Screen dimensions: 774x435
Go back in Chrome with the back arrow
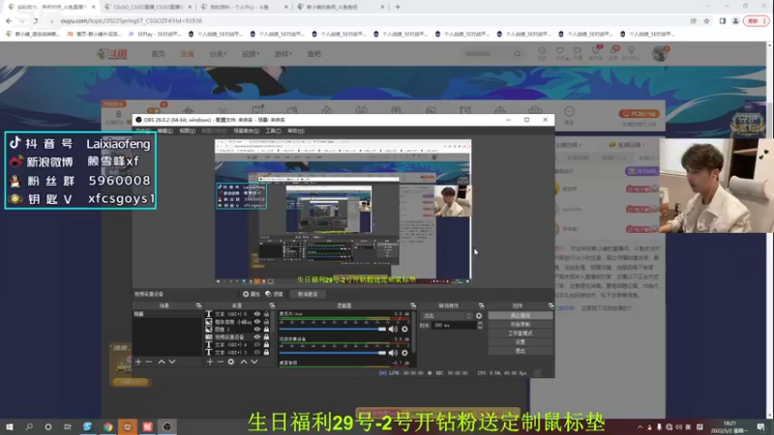(x=9, y=20)
